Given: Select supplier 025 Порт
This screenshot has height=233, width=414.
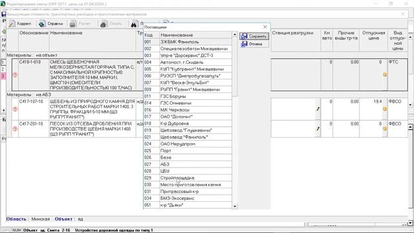Looking at the screenshot, I should (188, 151).
